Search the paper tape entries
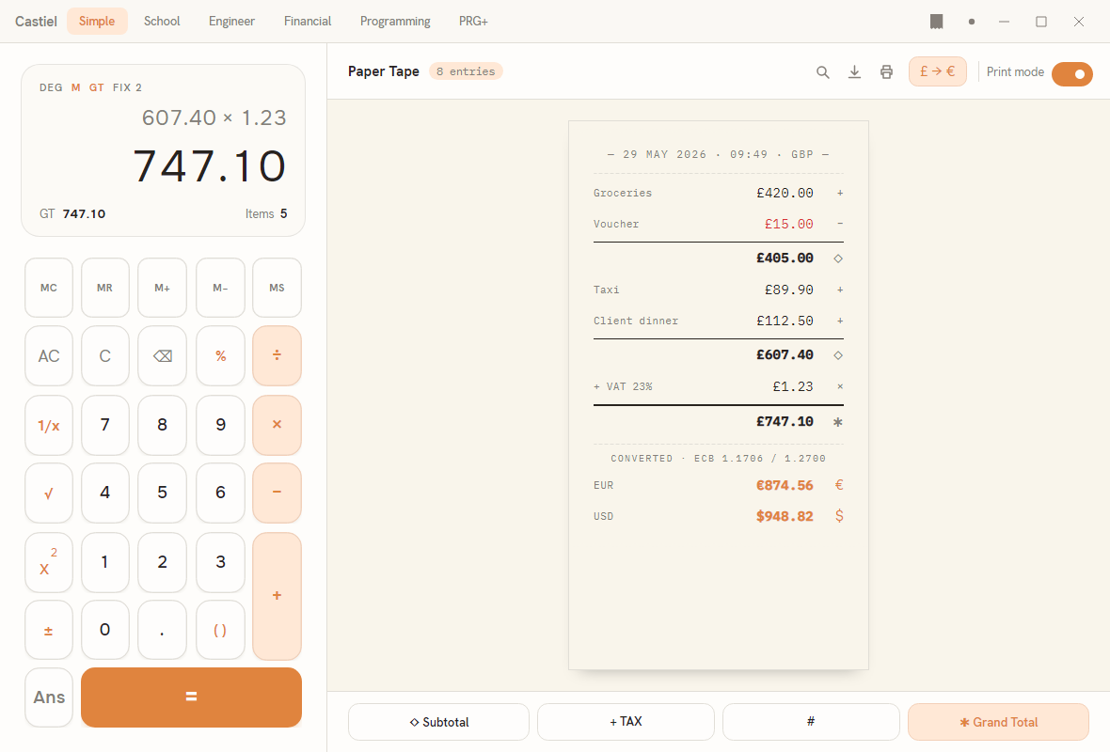The width and height of the screenshot is (1110, 752). pyautogui.click(x=822, y=72)
